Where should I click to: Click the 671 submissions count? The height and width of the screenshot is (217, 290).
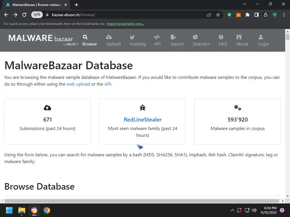(48, 120)
